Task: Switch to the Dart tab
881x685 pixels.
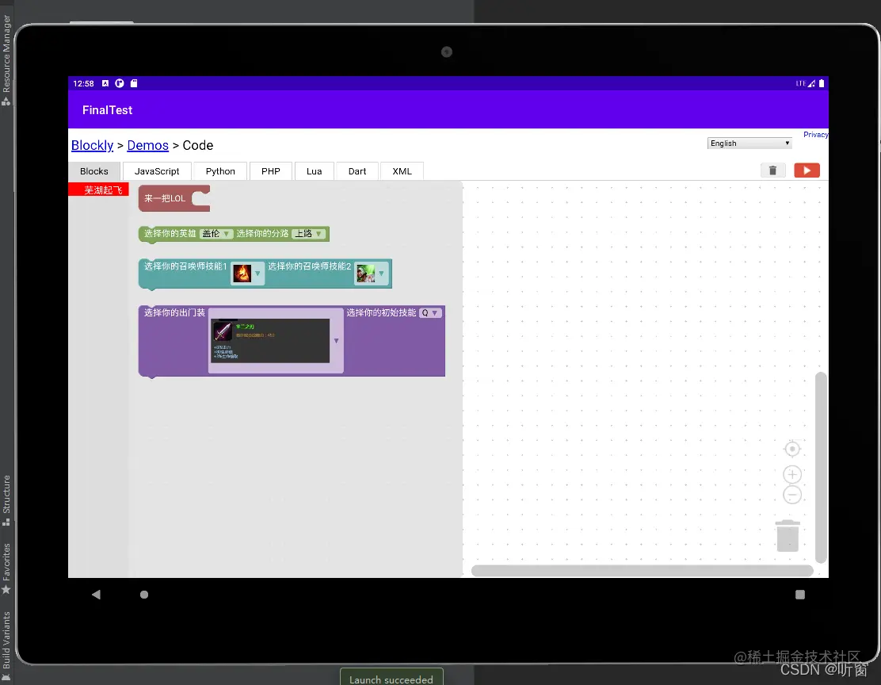Action: (357, 171)
